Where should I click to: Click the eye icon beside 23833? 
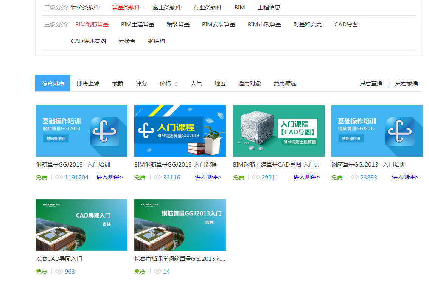pyautogui.click(x=354, y=177)
